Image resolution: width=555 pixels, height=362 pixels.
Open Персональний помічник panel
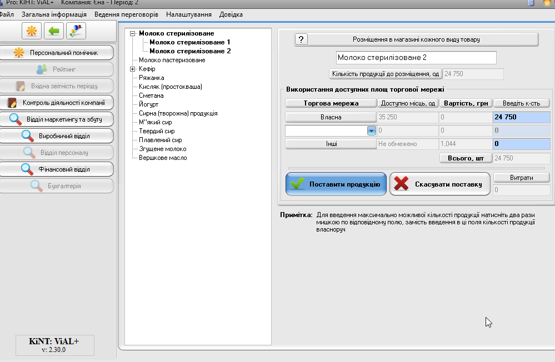(x=57, y=53)
